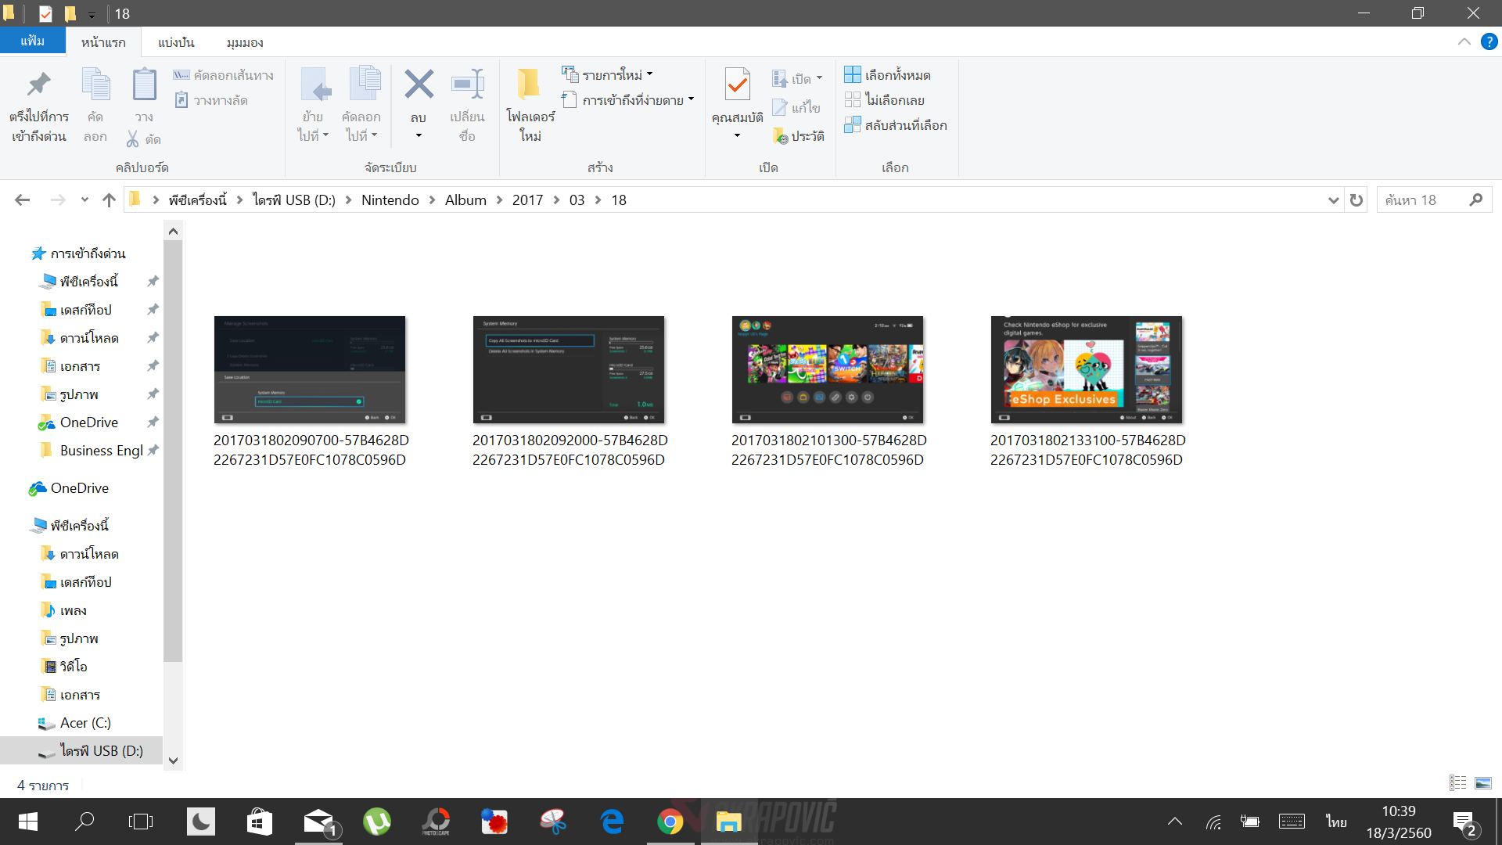Click 2017 in the address path
This screenshot has width=1502, height=845.
pyautogui.click(x=527, y=200)
